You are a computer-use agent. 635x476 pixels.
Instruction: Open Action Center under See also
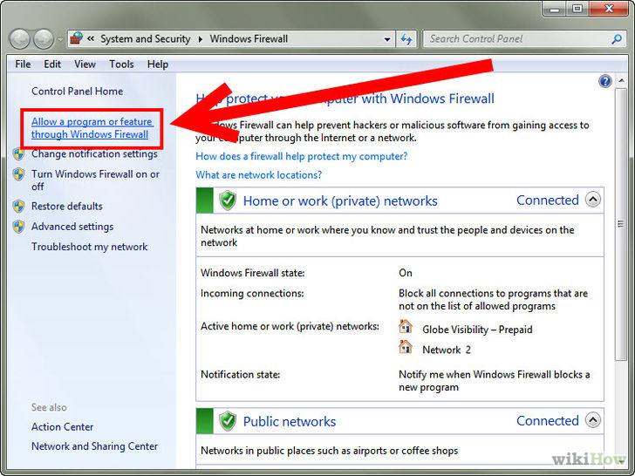[63, 426]
